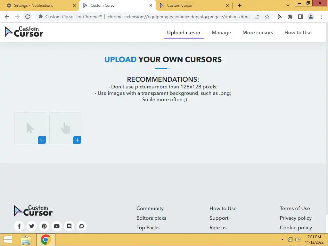Screen dimensions: 328x246
Task: Expand the tab search chevron
Action: pos(288,5)
